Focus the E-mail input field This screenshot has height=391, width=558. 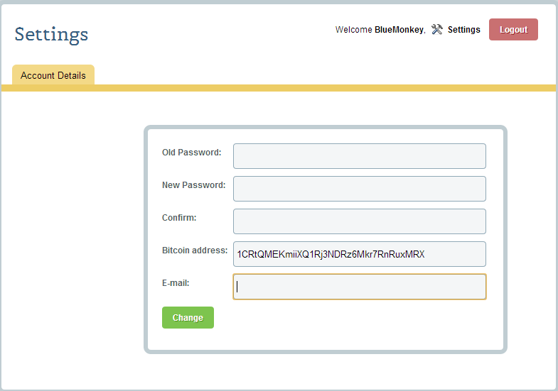[x=360, y=287]
